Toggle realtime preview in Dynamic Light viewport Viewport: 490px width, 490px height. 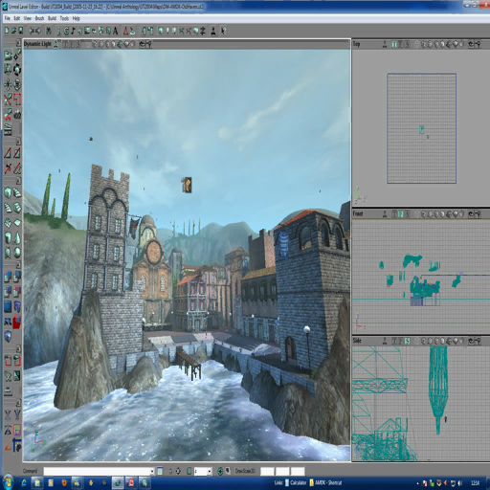tap(56, 44)
